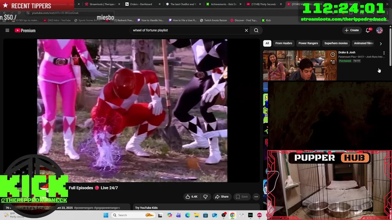This screenshot has width=392, height=220.
Task: Open the account avatar menu
Action: point(379,30)
